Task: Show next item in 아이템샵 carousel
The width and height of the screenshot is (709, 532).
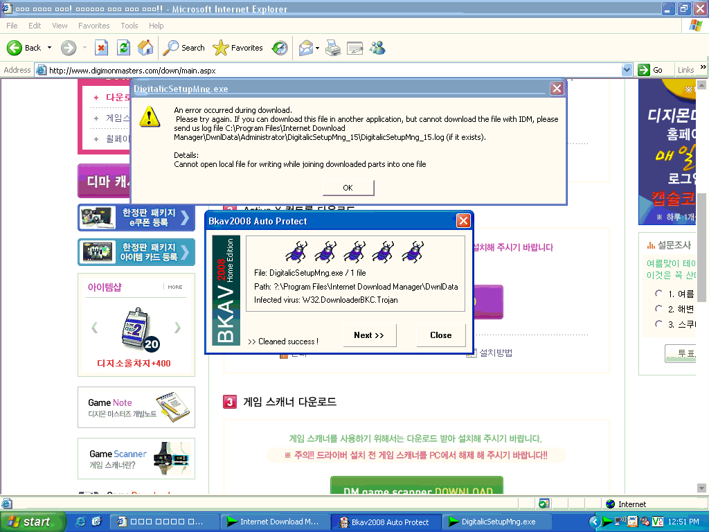Action: pyautogui.click(x=178, y=328)
